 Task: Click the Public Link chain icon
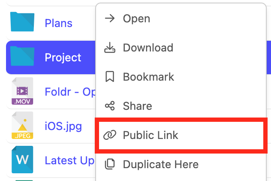110,136
